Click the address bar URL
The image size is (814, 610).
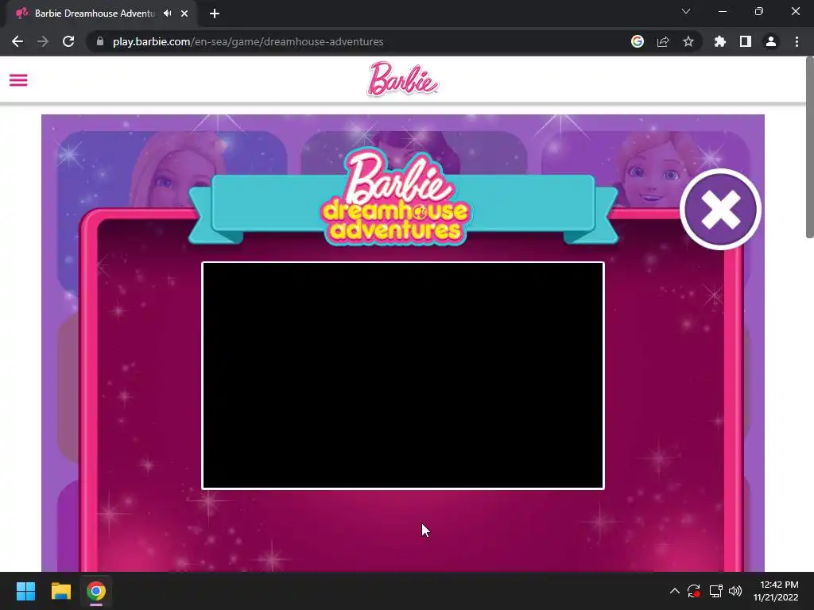click(248, 41)
